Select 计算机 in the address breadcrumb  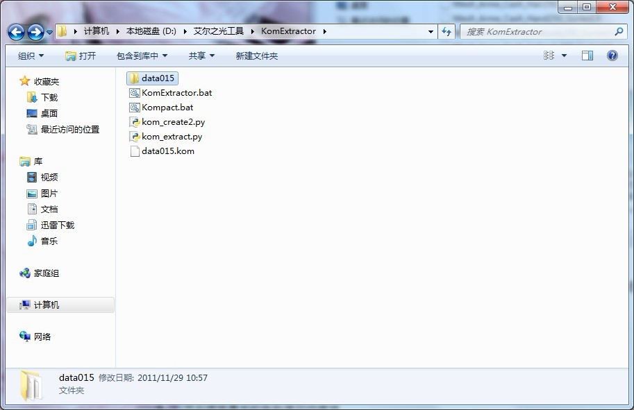pyautogui.click(x=97, y=31)
